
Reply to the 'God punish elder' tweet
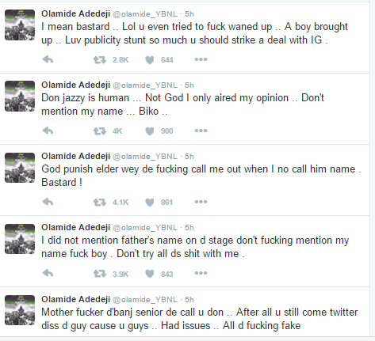pyautogui.click(x=48, y=202)
